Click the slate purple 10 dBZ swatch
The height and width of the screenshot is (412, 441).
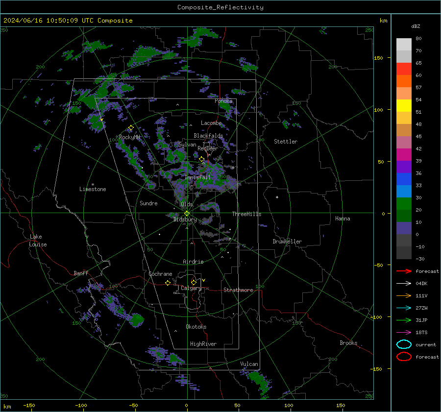[404, 228]
